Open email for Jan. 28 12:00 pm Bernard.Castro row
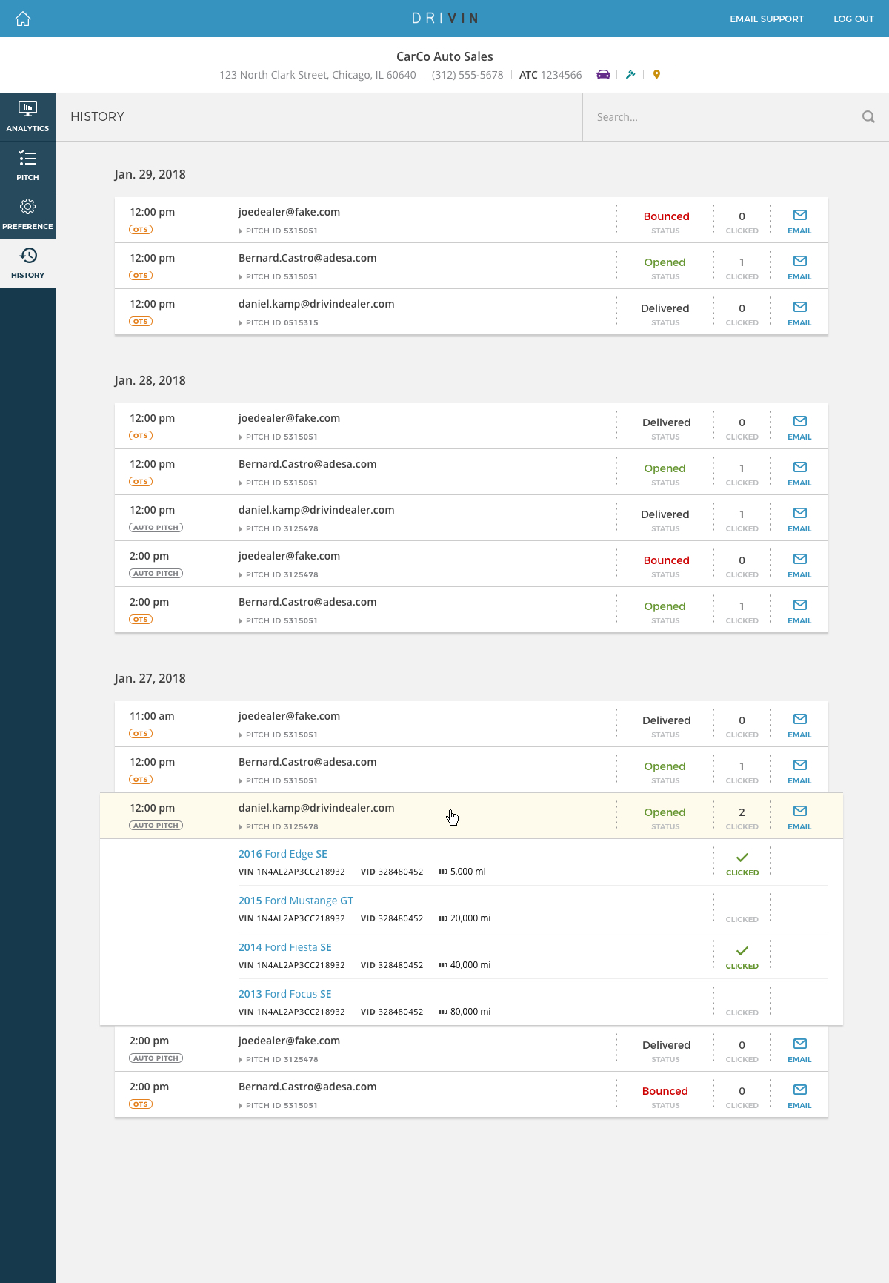This screenshot has height=1283, width=889. tap(799, 473)
